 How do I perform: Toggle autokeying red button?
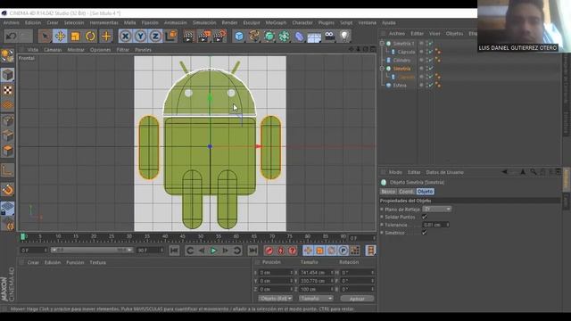pyautogui.click(x=281, y=251)
